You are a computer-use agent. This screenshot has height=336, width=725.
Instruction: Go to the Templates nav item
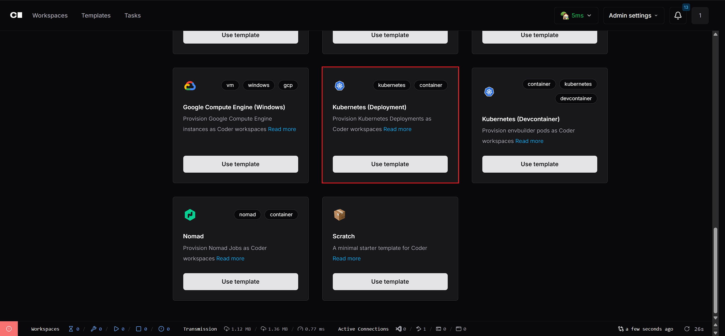point(96,16)
